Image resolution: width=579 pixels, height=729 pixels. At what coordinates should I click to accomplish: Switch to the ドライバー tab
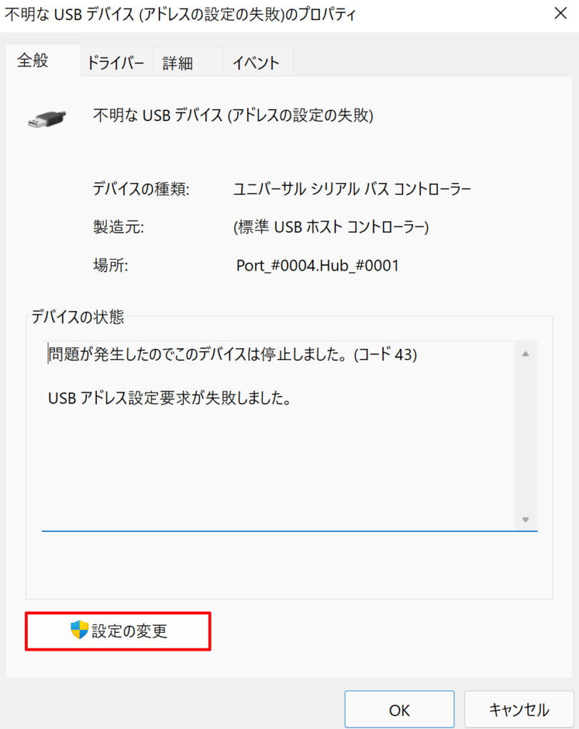pos(116,62)
